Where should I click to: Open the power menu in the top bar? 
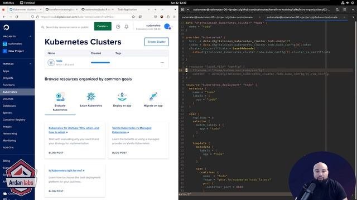pyautogui.click(x=353, y=3)
